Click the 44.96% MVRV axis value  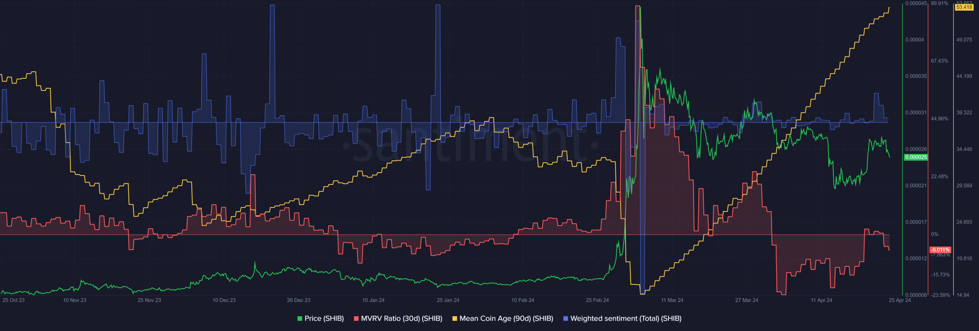pos(940,119)
